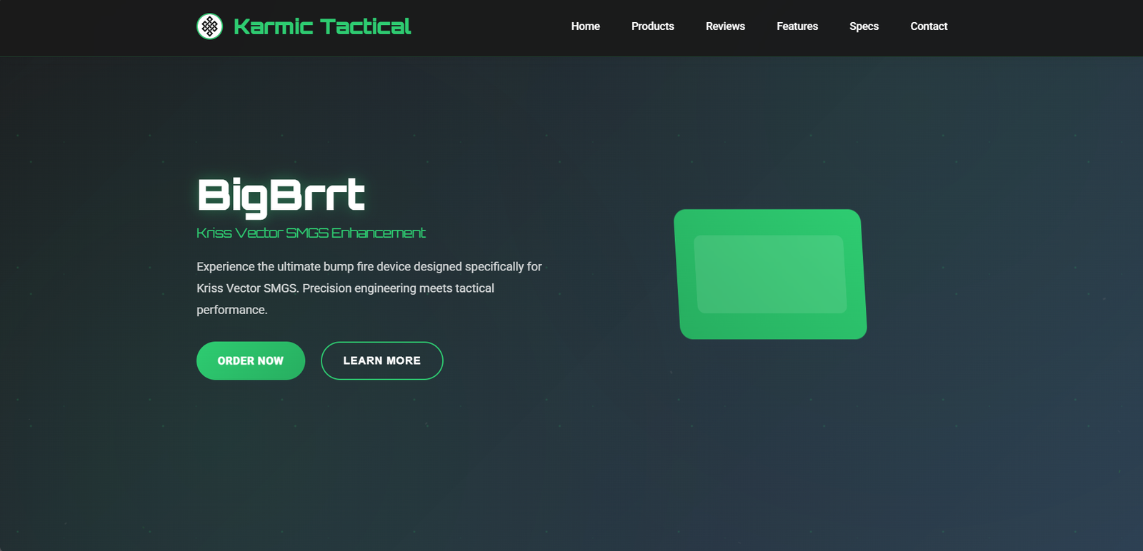This screenshot has height=551, width=1143.
Task: Click the BigBrrt hero heading
Action: click(281, 196)
